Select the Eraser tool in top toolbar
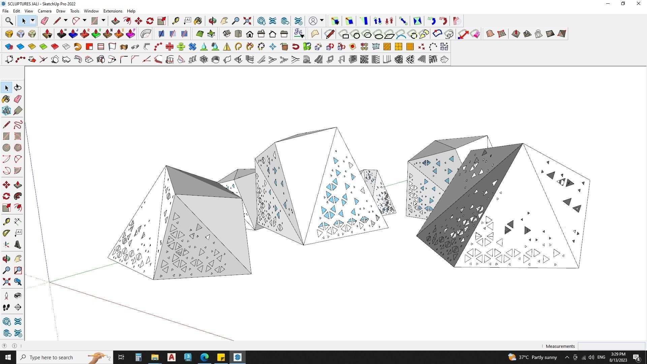This screenshot has width=647, height=364. (44, 21)
